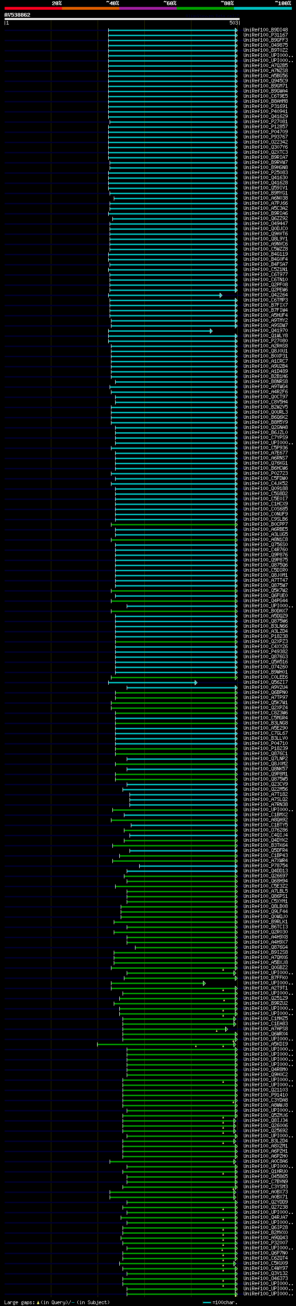296x1306 pixels.
Task: Select hit label UniRef100_Q9P8M1
Action: 265,774
